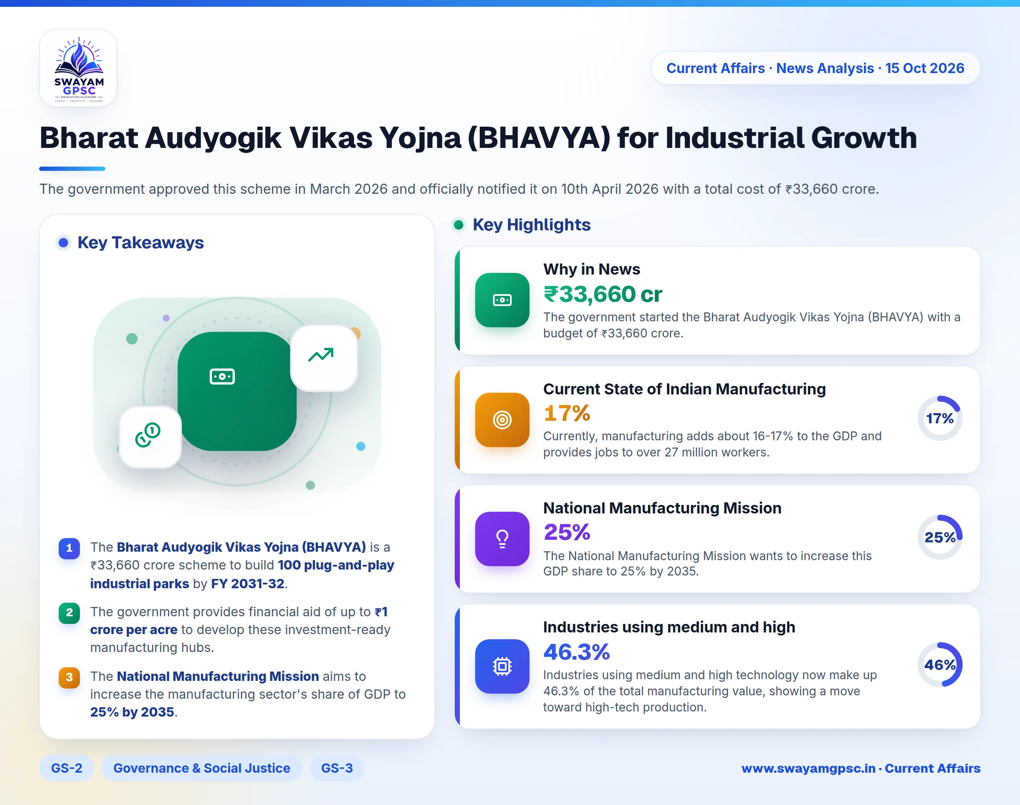
Task: Click the large blue 46.3% value
Action: tap(576, 652)
